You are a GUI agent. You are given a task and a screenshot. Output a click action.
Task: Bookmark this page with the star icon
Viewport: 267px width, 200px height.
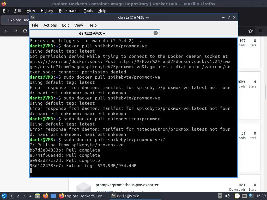tap(251, 31)
